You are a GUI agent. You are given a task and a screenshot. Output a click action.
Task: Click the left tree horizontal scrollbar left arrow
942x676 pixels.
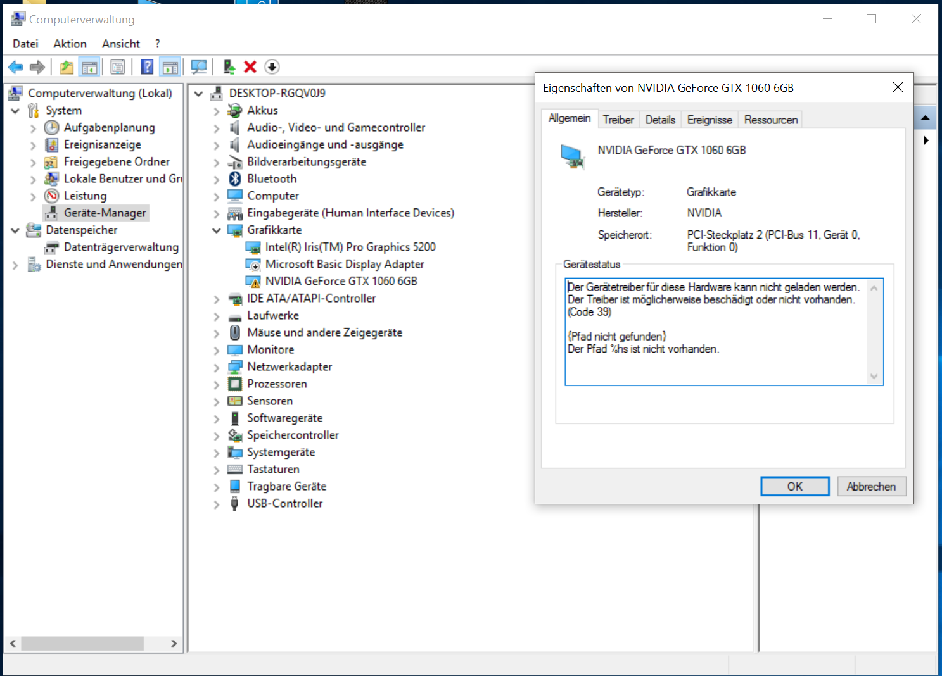point(13,644)
